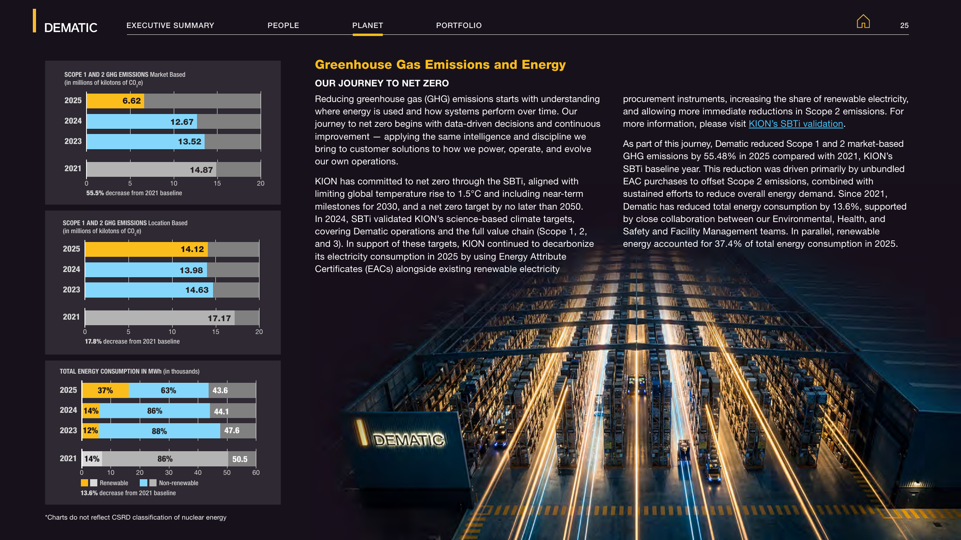Click the 13.52 value for 2023
The width and height of the screenshot is (961, 540).
coord(189,141)
